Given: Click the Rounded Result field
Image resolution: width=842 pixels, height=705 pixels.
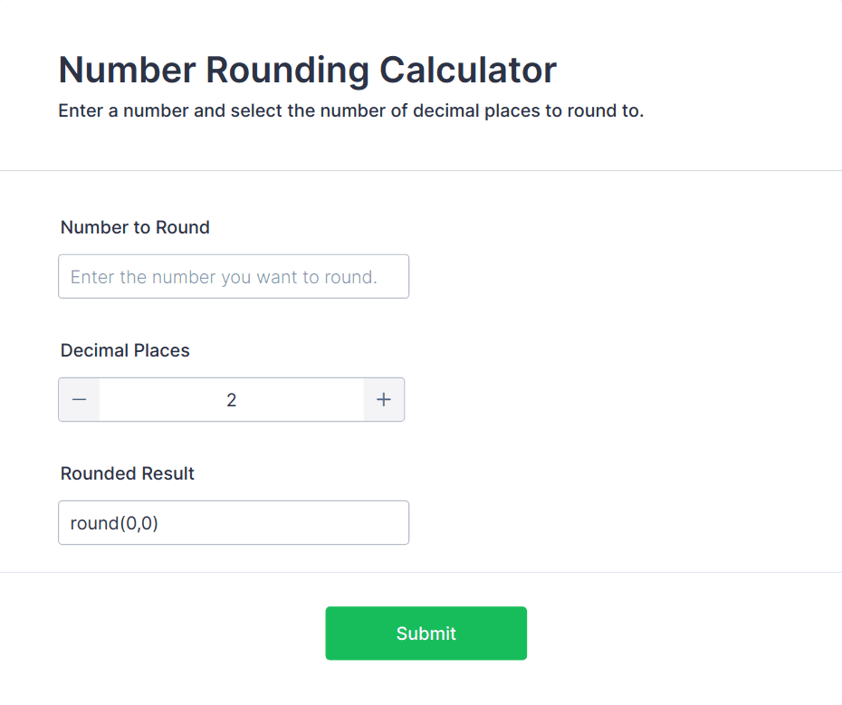Looking at the screenshot, I should (234, 523).
